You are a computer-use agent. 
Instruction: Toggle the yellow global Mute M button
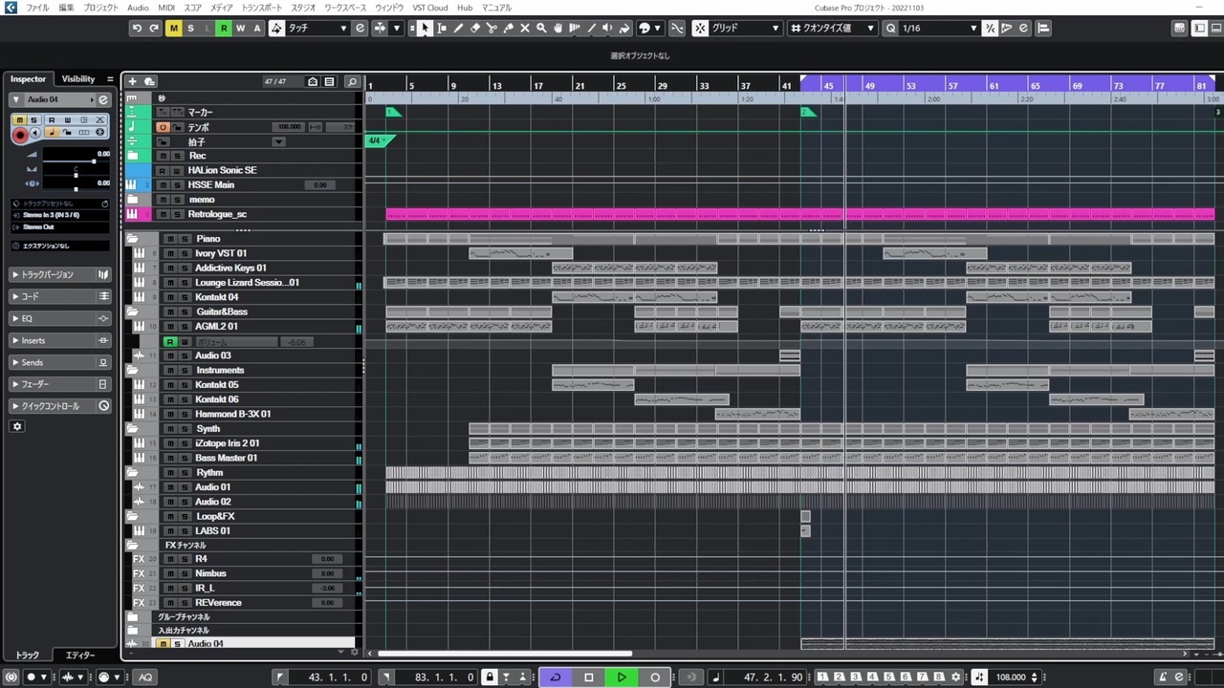coord(173,29)
